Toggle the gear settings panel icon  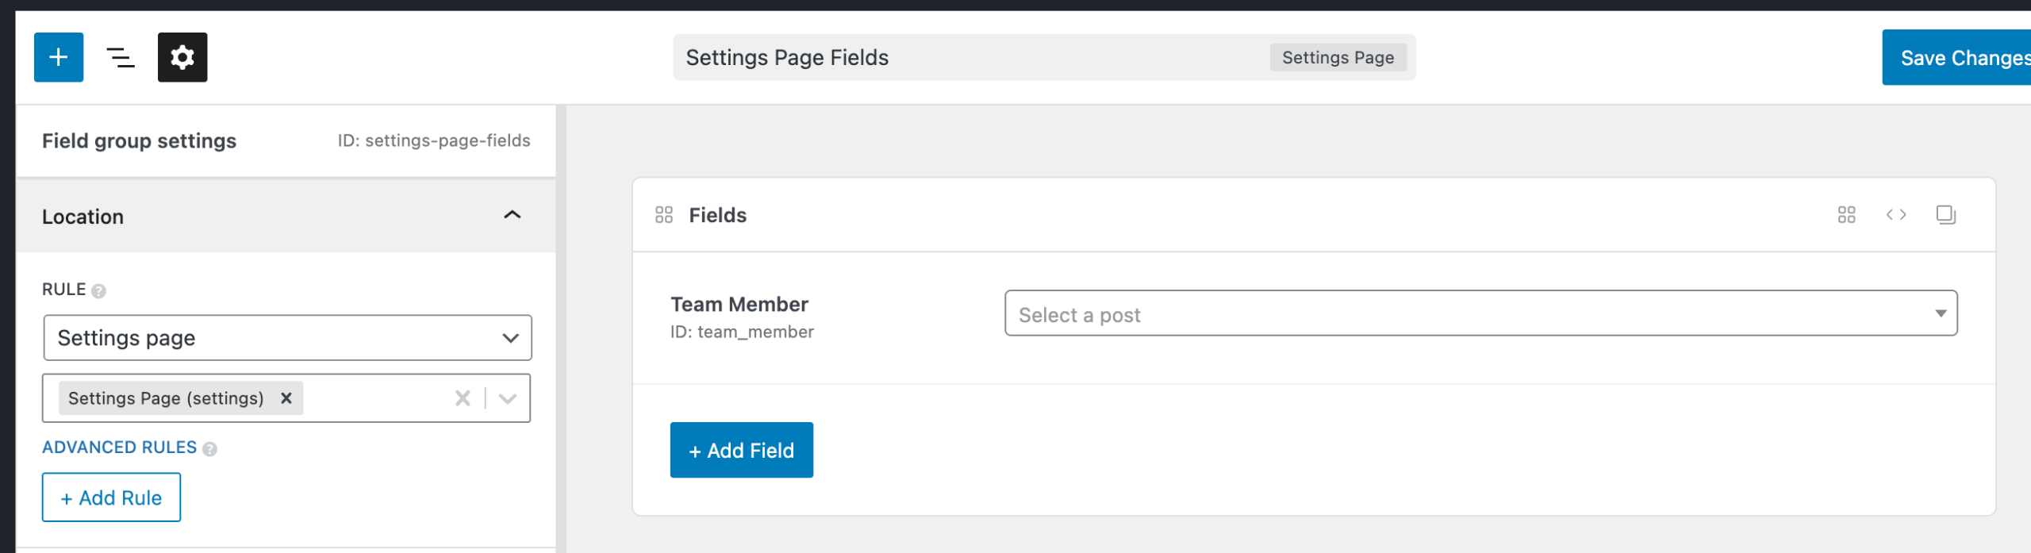182,57
